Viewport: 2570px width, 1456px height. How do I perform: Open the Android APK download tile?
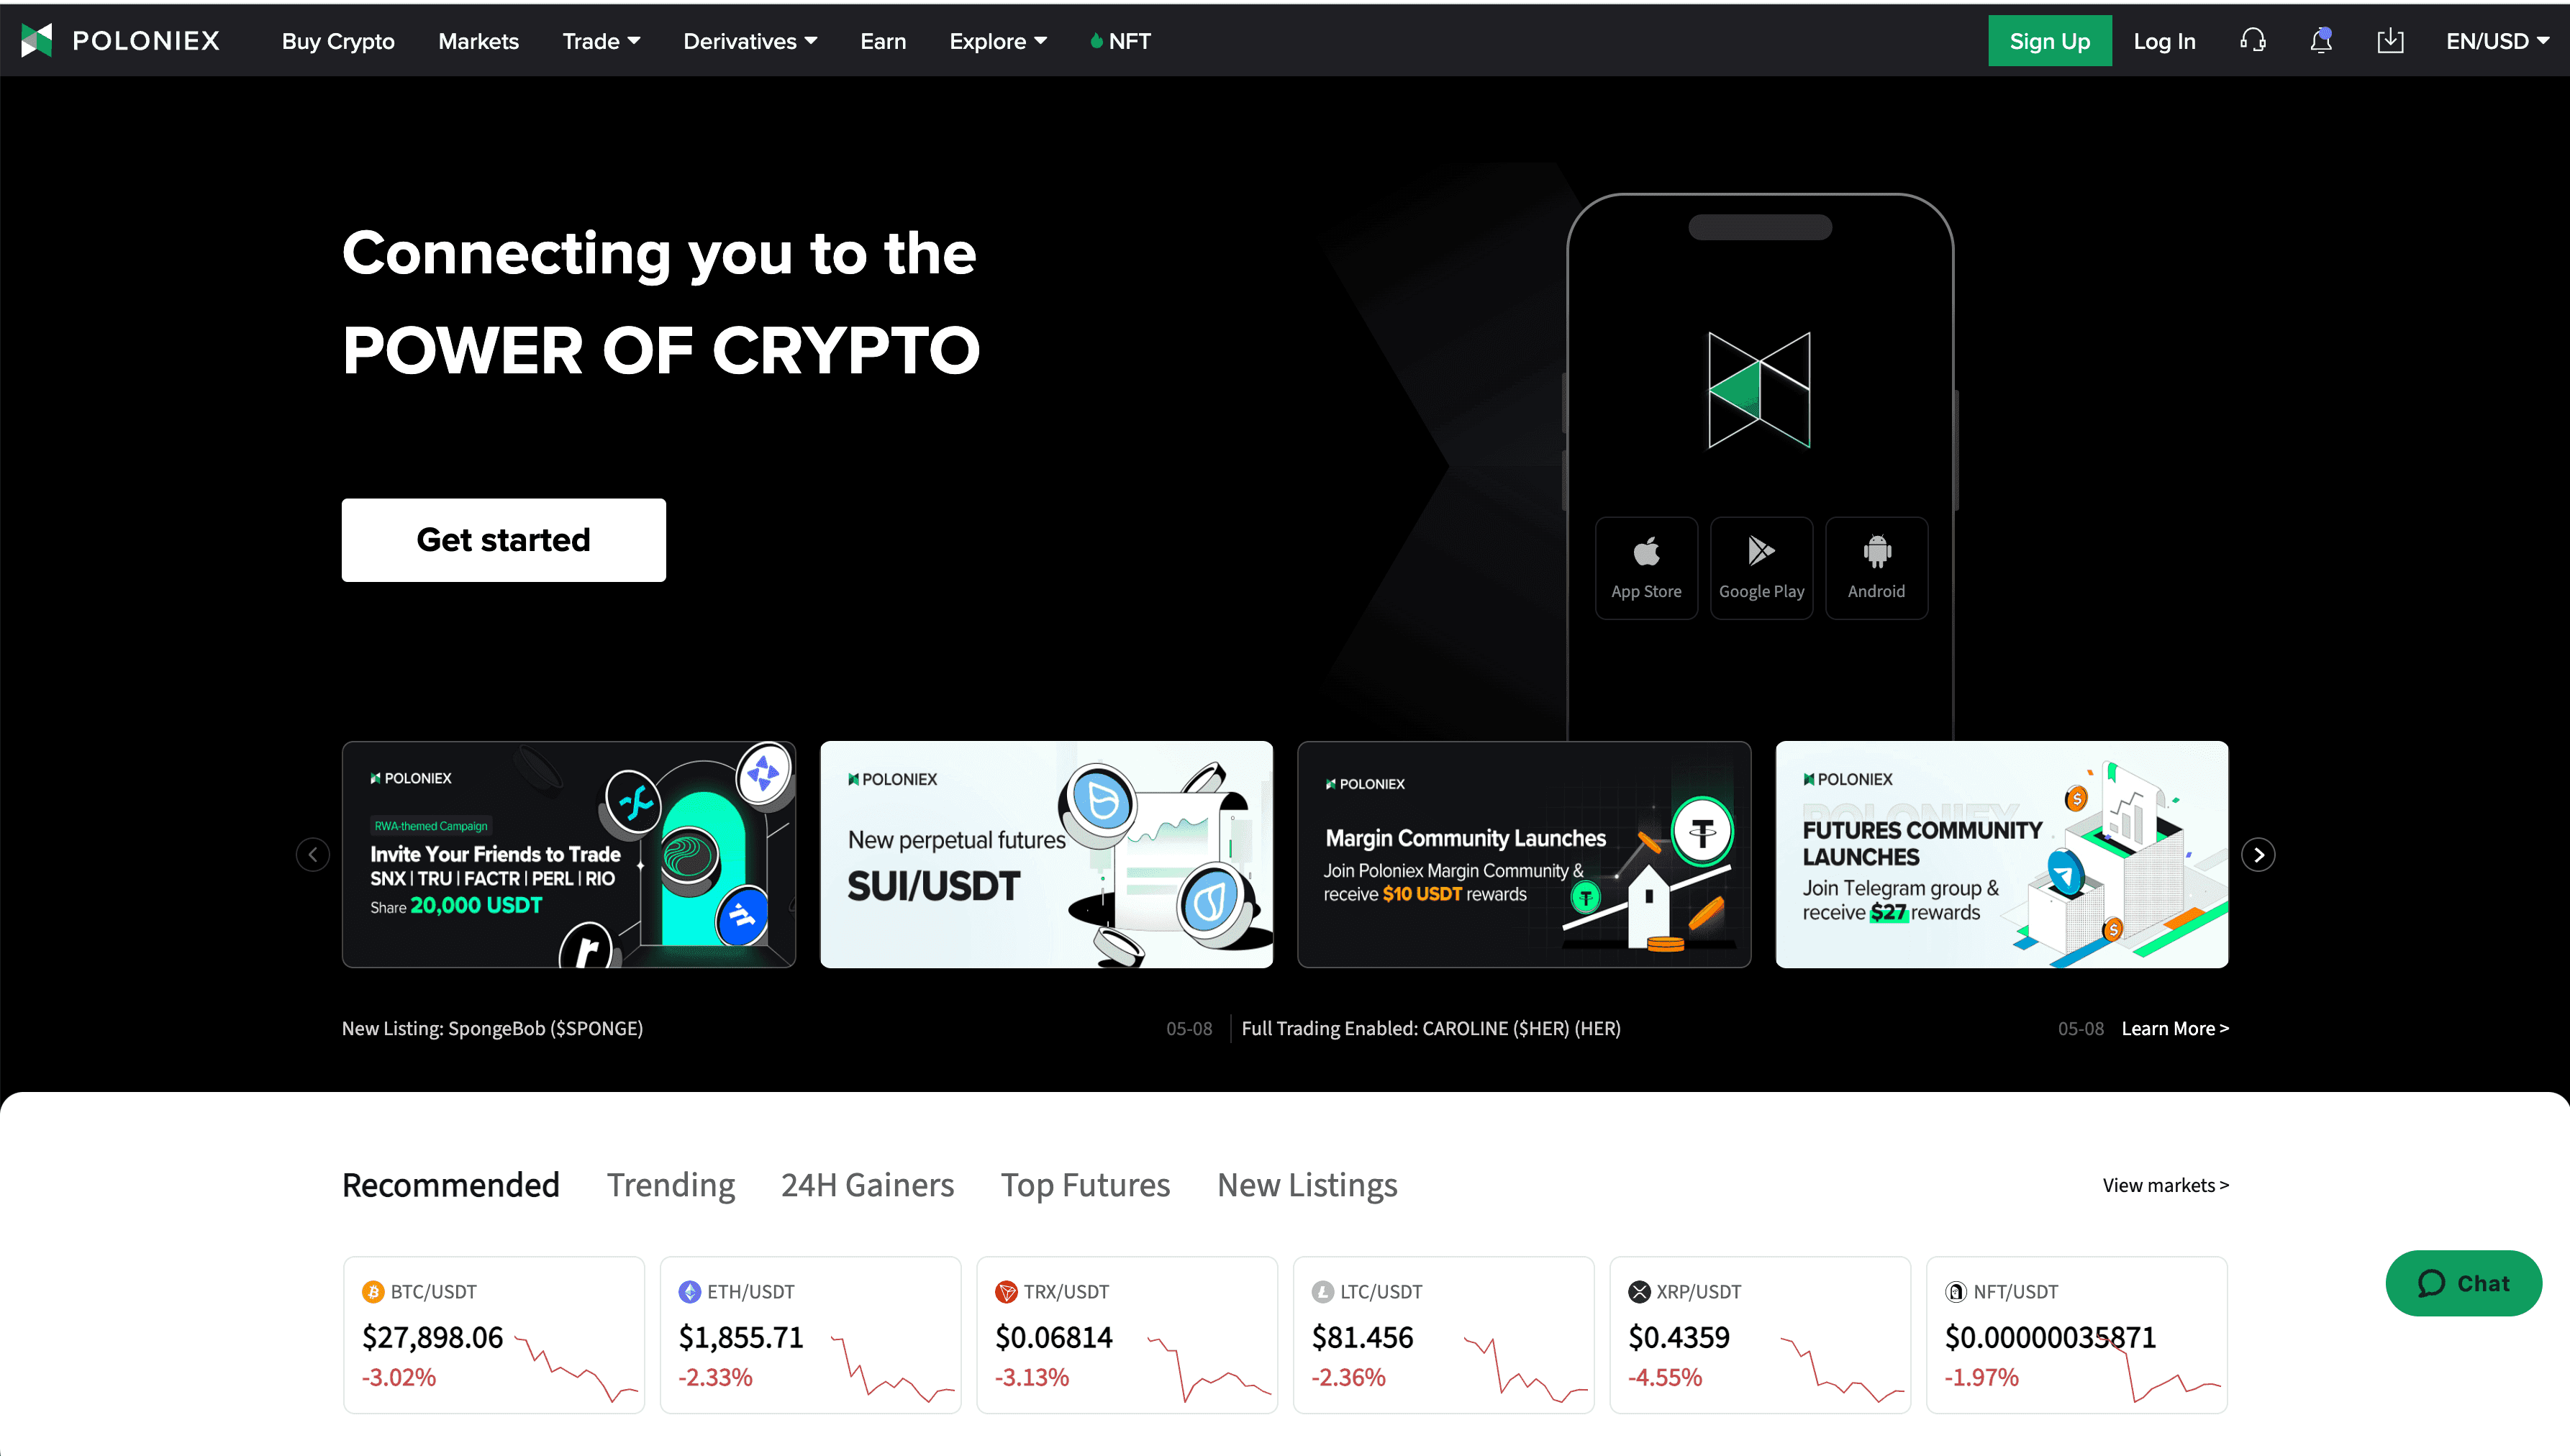point(1876,568)
